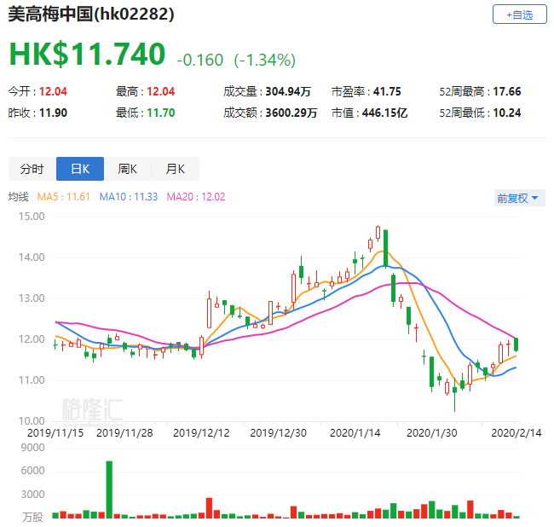Click the 15.00 price axis label
Viewport: 554px width, 527px height.
[32, 217]
